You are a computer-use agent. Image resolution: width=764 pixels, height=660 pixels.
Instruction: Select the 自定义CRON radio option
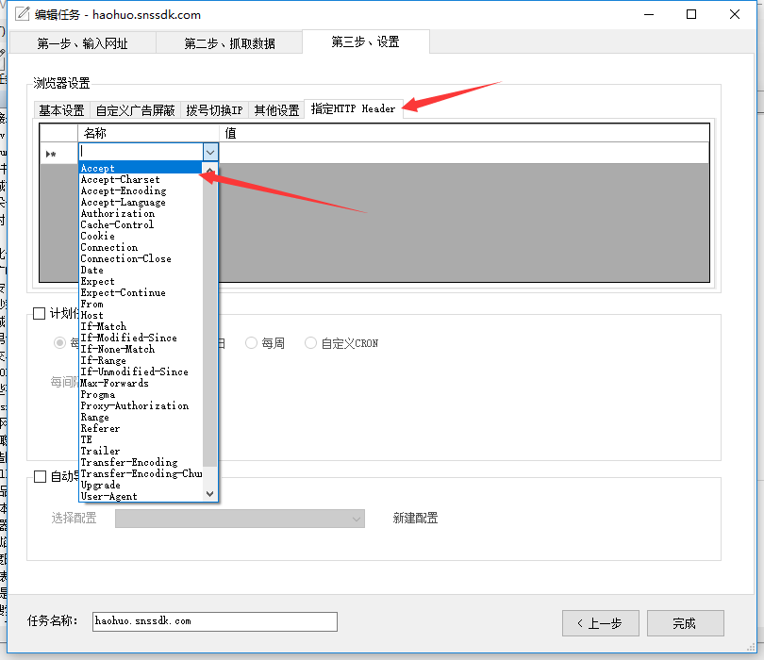pos(311,342)
